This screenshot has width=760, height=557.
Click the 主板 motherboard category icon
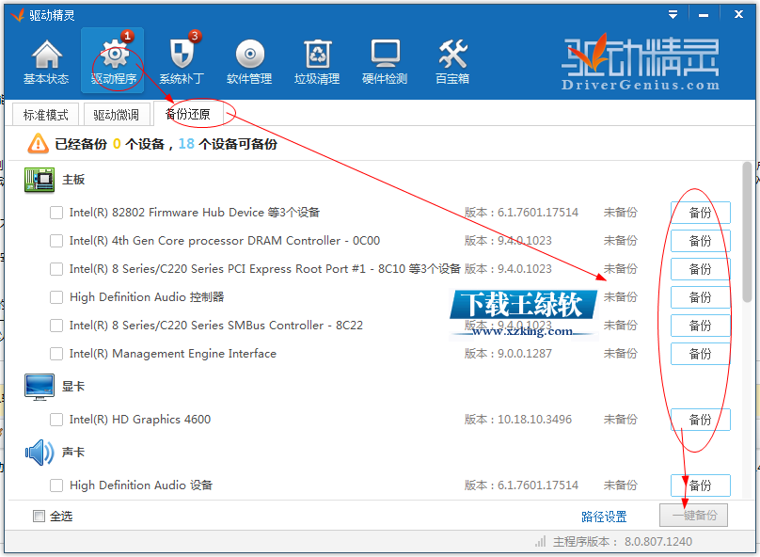pos(40,180)
